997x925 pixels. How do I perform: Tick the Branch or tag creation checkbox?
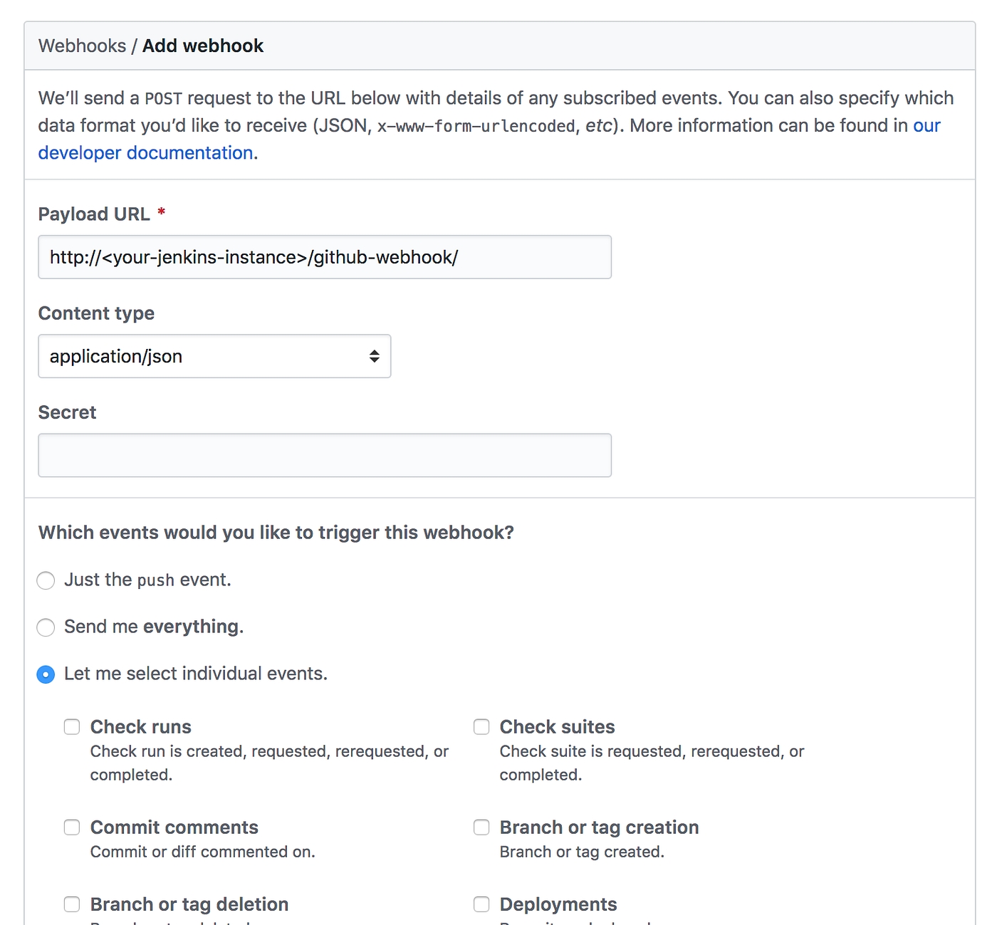point(481,827)
